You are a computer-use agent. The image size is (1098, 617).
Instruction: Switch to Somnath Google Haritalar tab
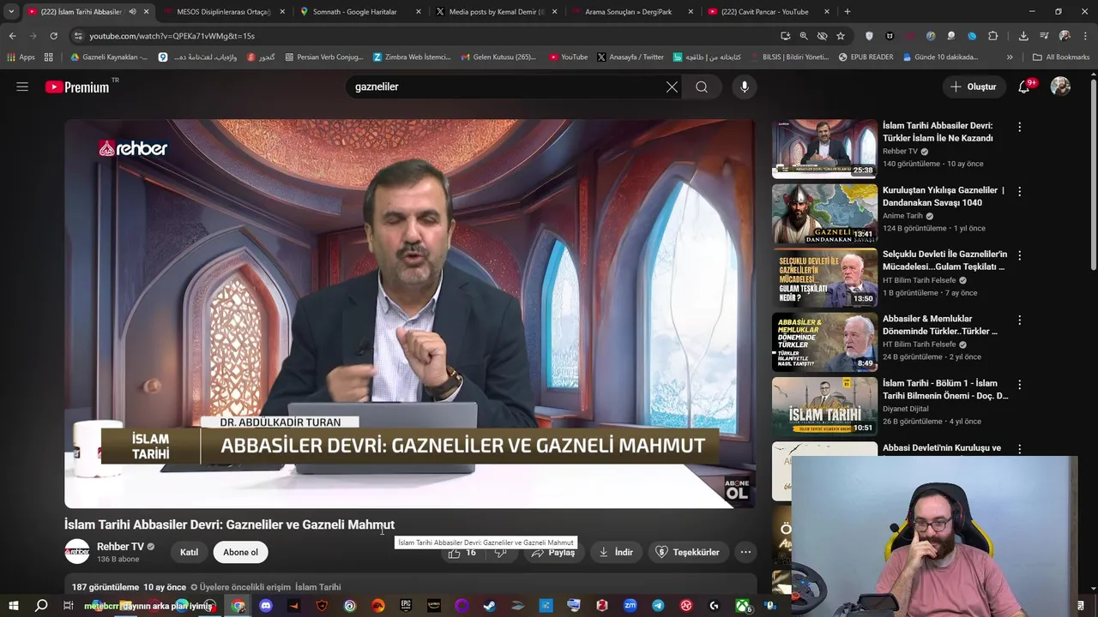pyautogui.click(x=360, y=12)
